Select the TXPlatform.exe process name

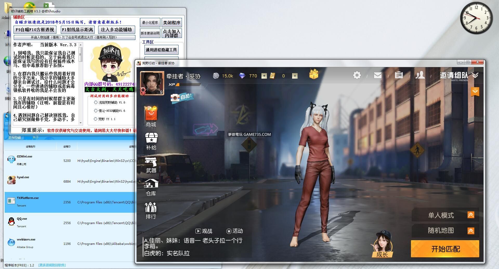coord(28,198)
